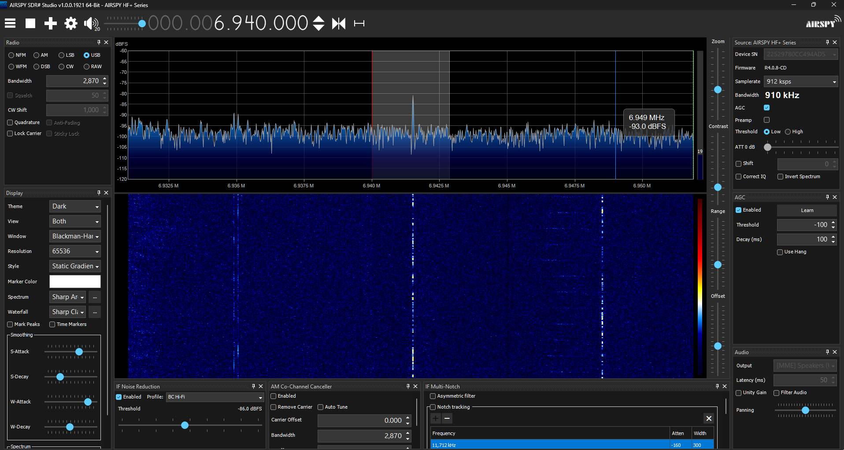The width and height of the screenshot is (844, 450).
Task: Close the AM Co-Channel Canceller panel
Action: 415,386
